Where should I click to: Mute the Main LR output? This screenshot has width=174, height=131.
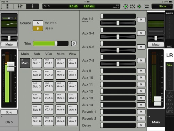pos(156,44)
